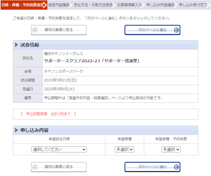The image size is (211, 176).
Task: Open the 希望券種・予約枚数 dropdown showing 未選択
Action: point(171,150)
